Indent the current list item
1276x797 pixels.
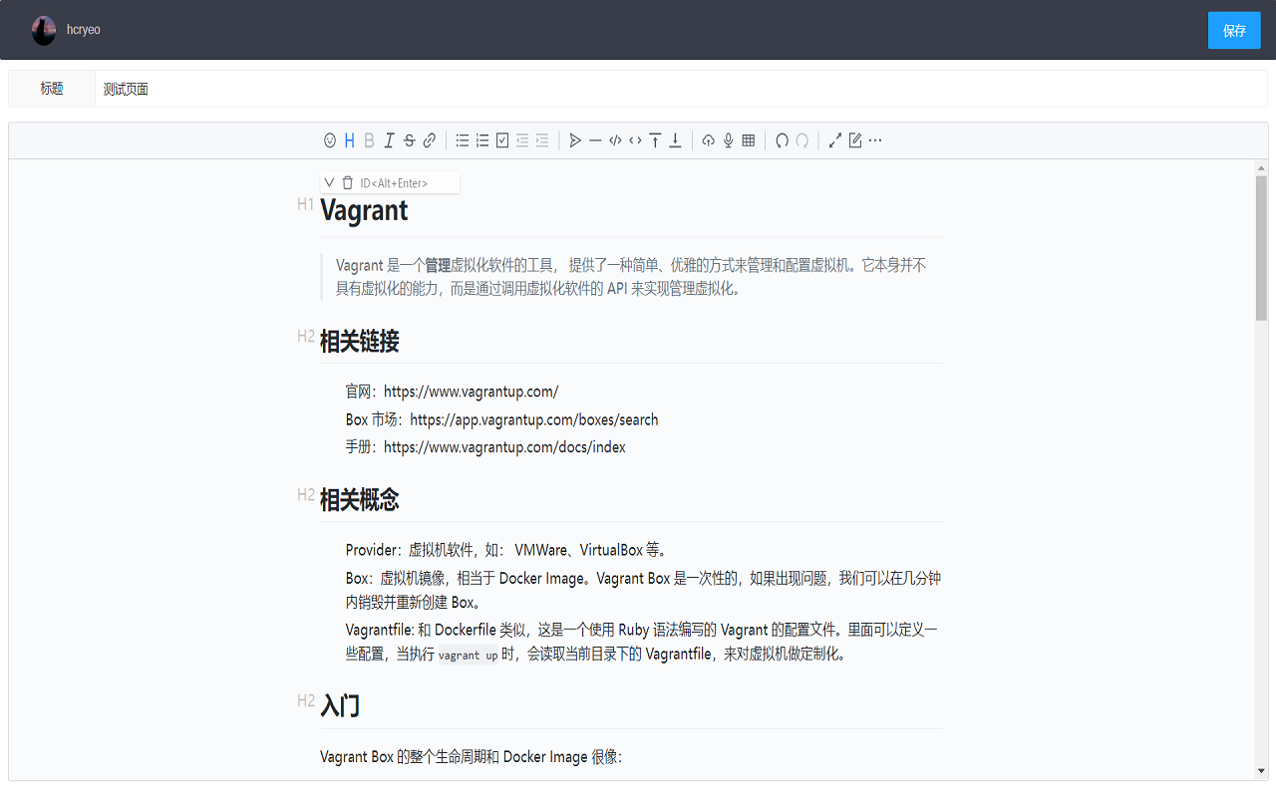[x=542, y=140]
